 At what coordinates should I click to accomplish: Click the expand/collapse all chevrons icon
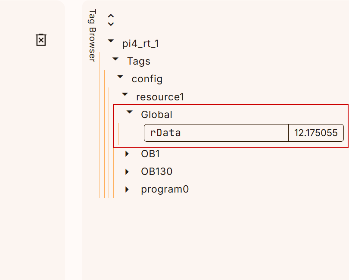pos(111,20)
